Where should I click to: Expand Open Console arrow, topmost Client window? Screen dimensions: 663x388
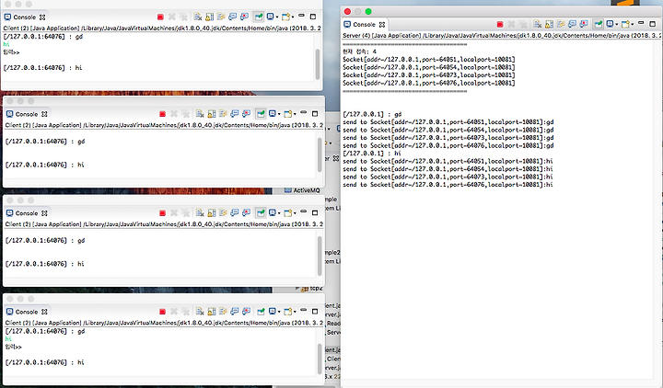coord(292,17)
